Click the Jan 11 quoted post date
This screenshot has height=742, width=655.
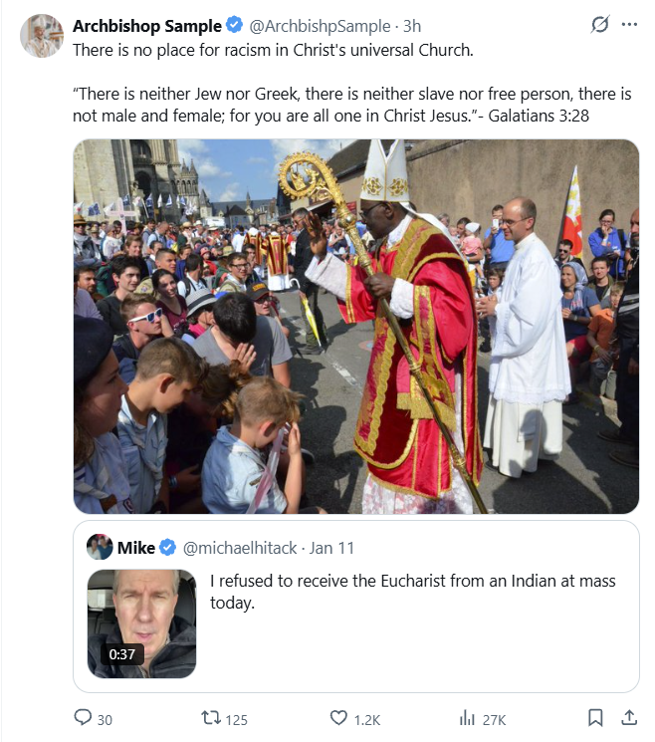[331, 548]
